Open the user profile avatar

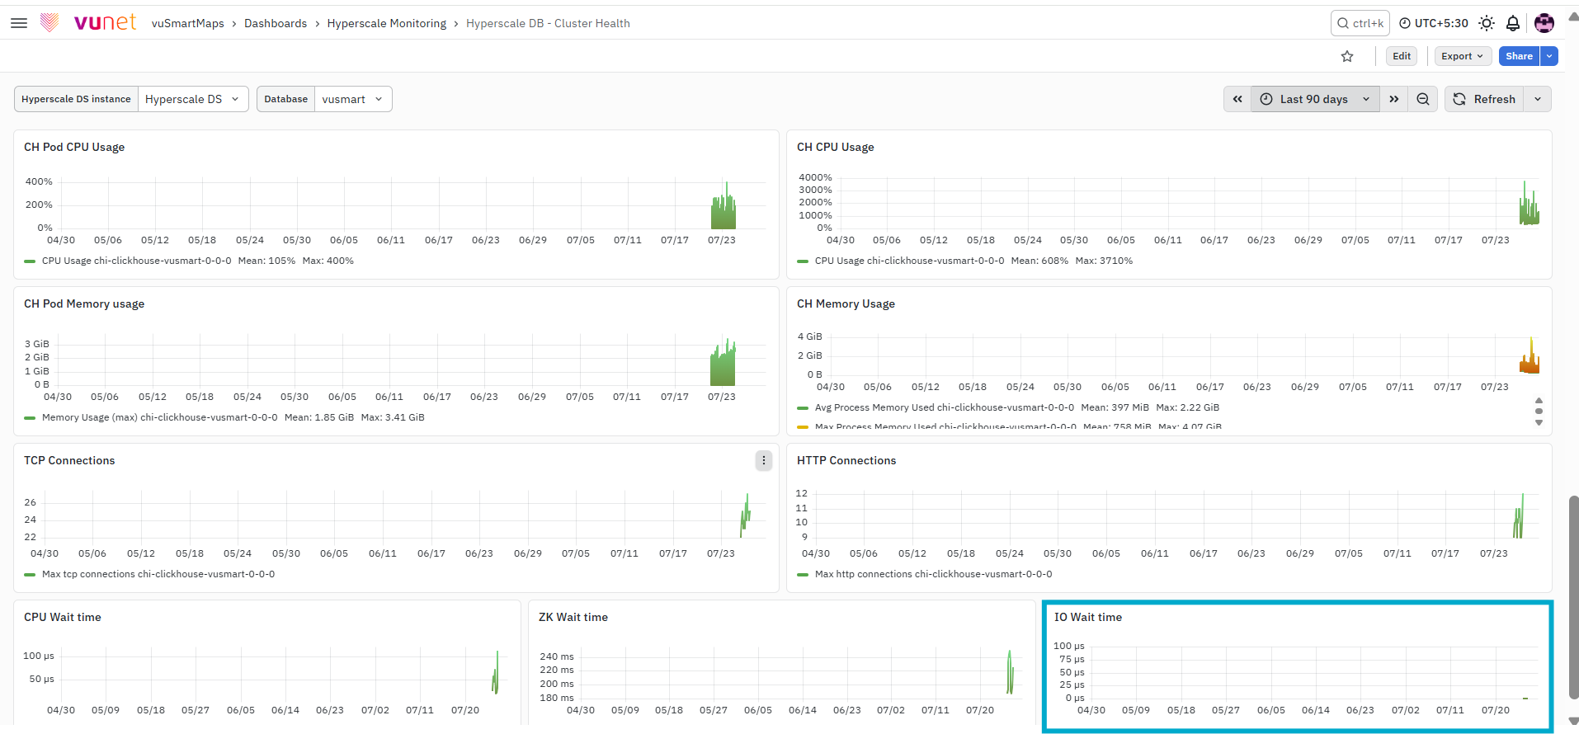(x=1544, y=23)
